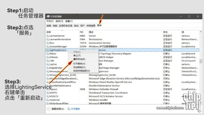This screenshot has height=115, width=204.
Task: Sort services by PID column header
Action: point(82,32)
